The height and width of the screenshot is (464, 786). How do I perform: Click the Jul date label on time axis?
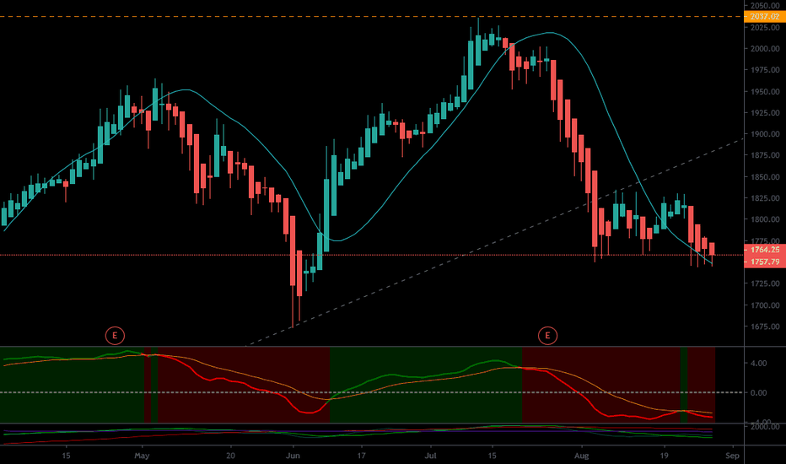pyautogui.click(x=430, y=456)
